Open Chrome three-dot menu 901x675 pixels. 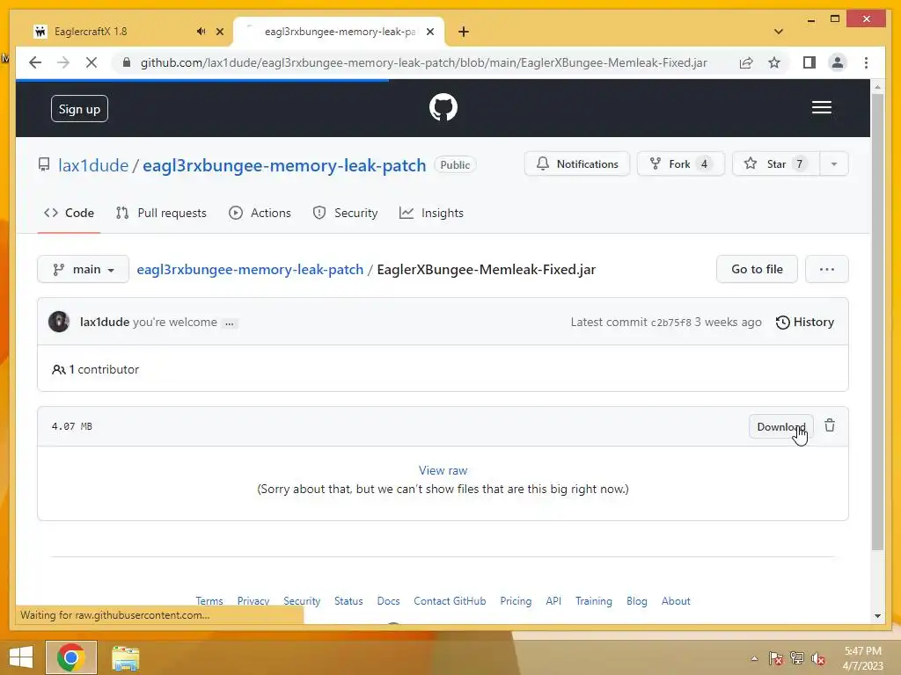click(x=866, y=62)
